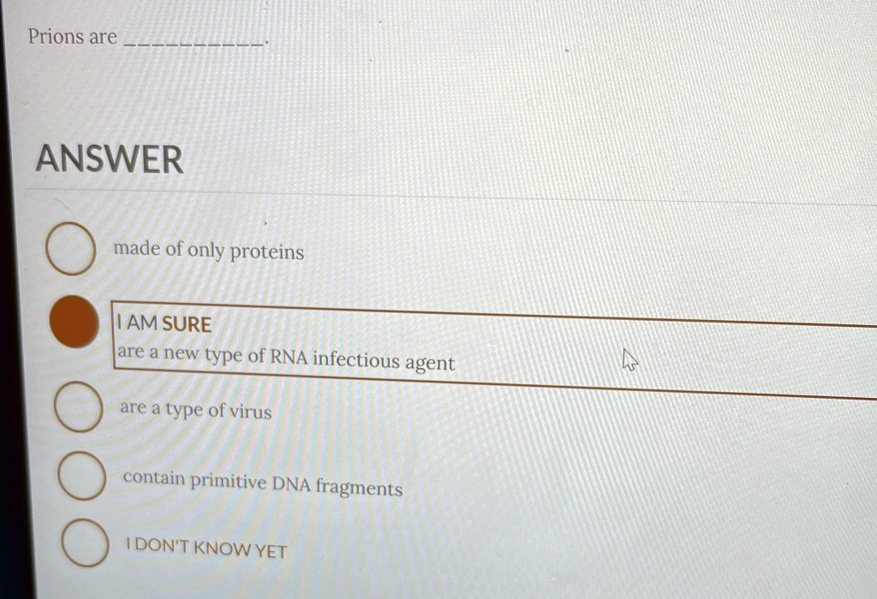The height and width of the screenshot is (599, 877).
Task: Click the bold word "SURE"
Action: (187, 324)
